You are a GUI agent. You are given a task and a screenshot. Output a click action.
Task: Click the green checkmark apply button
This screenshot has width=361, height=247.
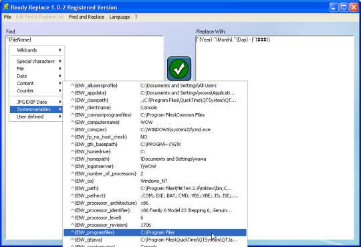coord(179,69)
